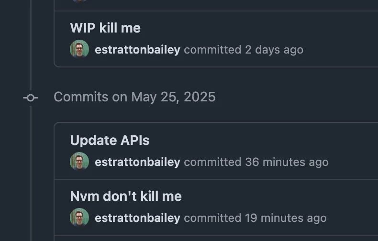Click "committed" text in Update APIs row
The width and height of the screenshot is (378, 241).
(x=212, y=162)
